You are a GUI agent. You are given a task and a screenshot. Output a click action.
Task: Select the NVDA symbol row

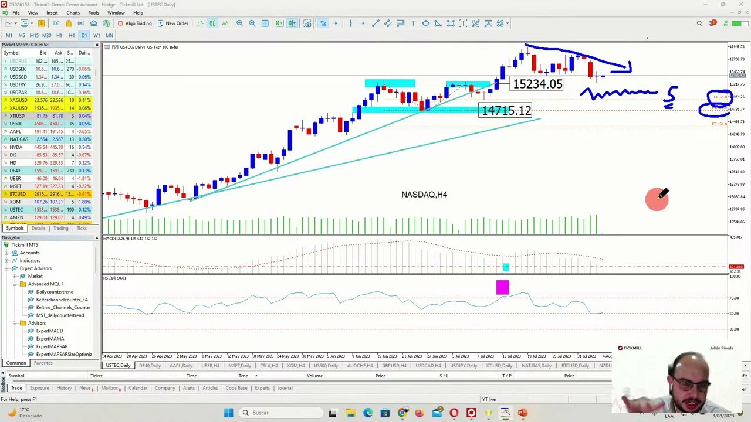click(47, 147)
